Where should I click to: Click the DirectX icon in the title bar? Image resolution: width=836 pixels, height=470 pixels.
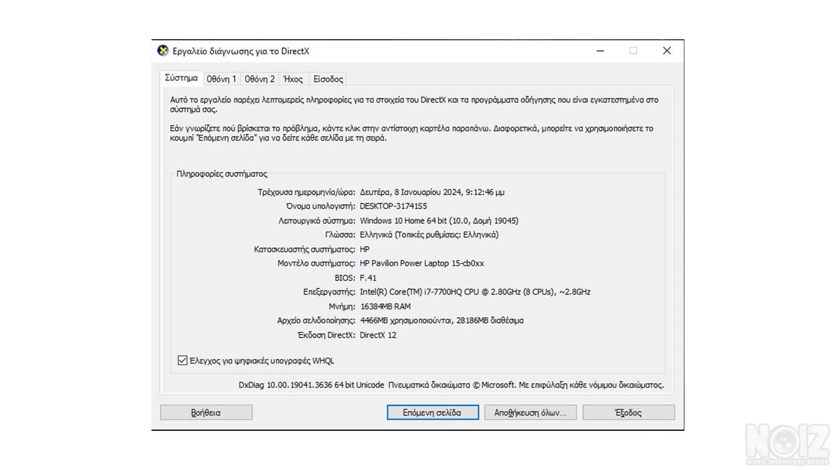tap(163, 51)
